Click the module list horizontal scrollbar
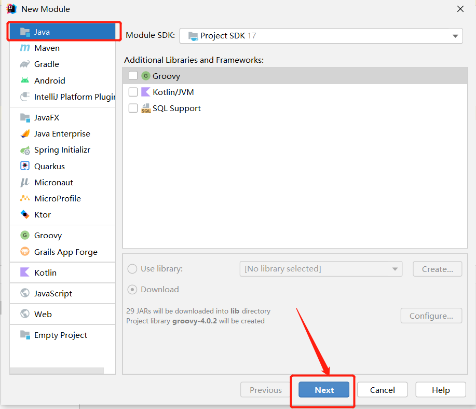Screen dimensions: 476x409 [x=57, y=371]
